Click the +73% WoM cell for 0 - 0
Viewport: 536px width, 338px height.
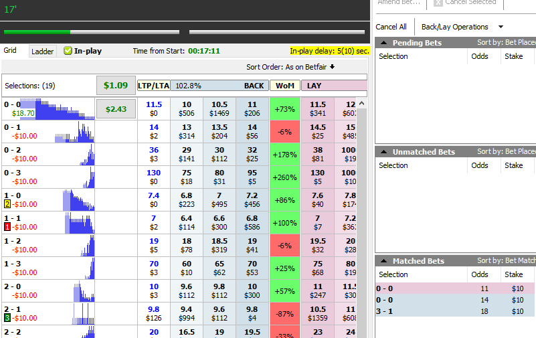tap(285, 109)
